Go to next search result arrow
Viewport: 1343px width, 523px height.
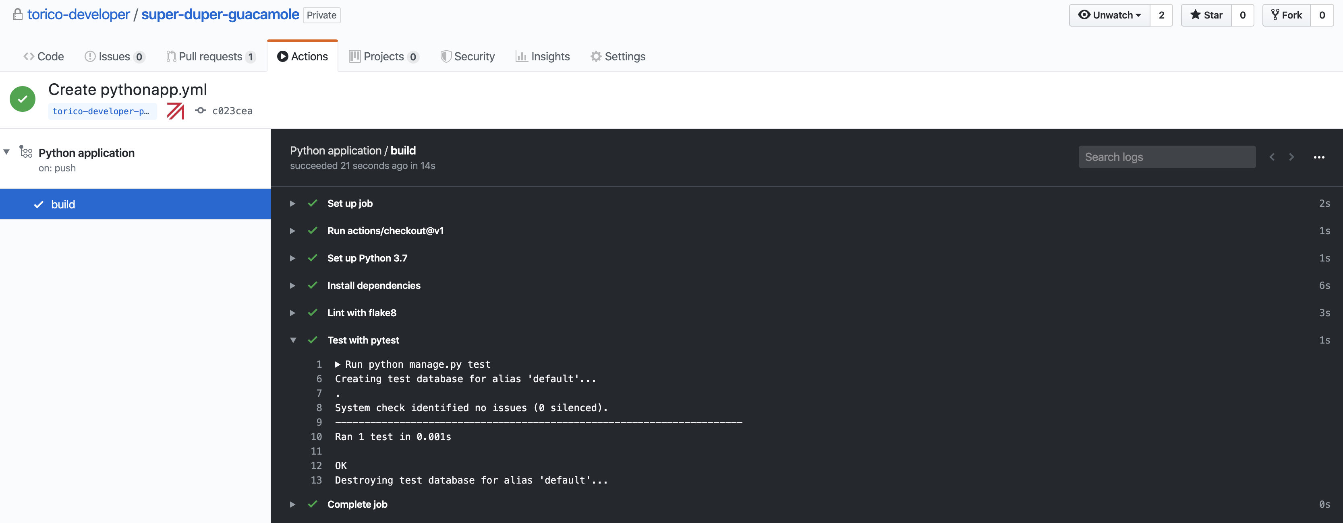[x=1291, y=157]
